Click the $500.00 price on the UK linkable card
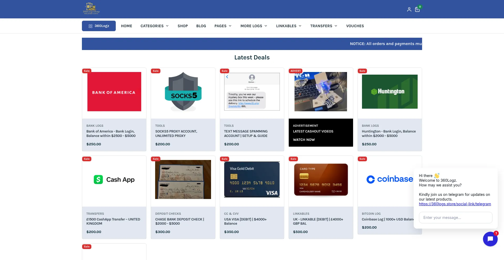Screen dimensions: 504x260 click(x=300, y=232)
